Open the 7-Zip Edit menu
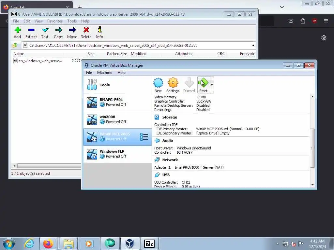The image size is (334, 250). tap(27, 21)
